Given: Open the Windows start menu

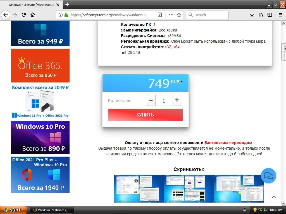Looking at the screenshot, I should 13,210.
